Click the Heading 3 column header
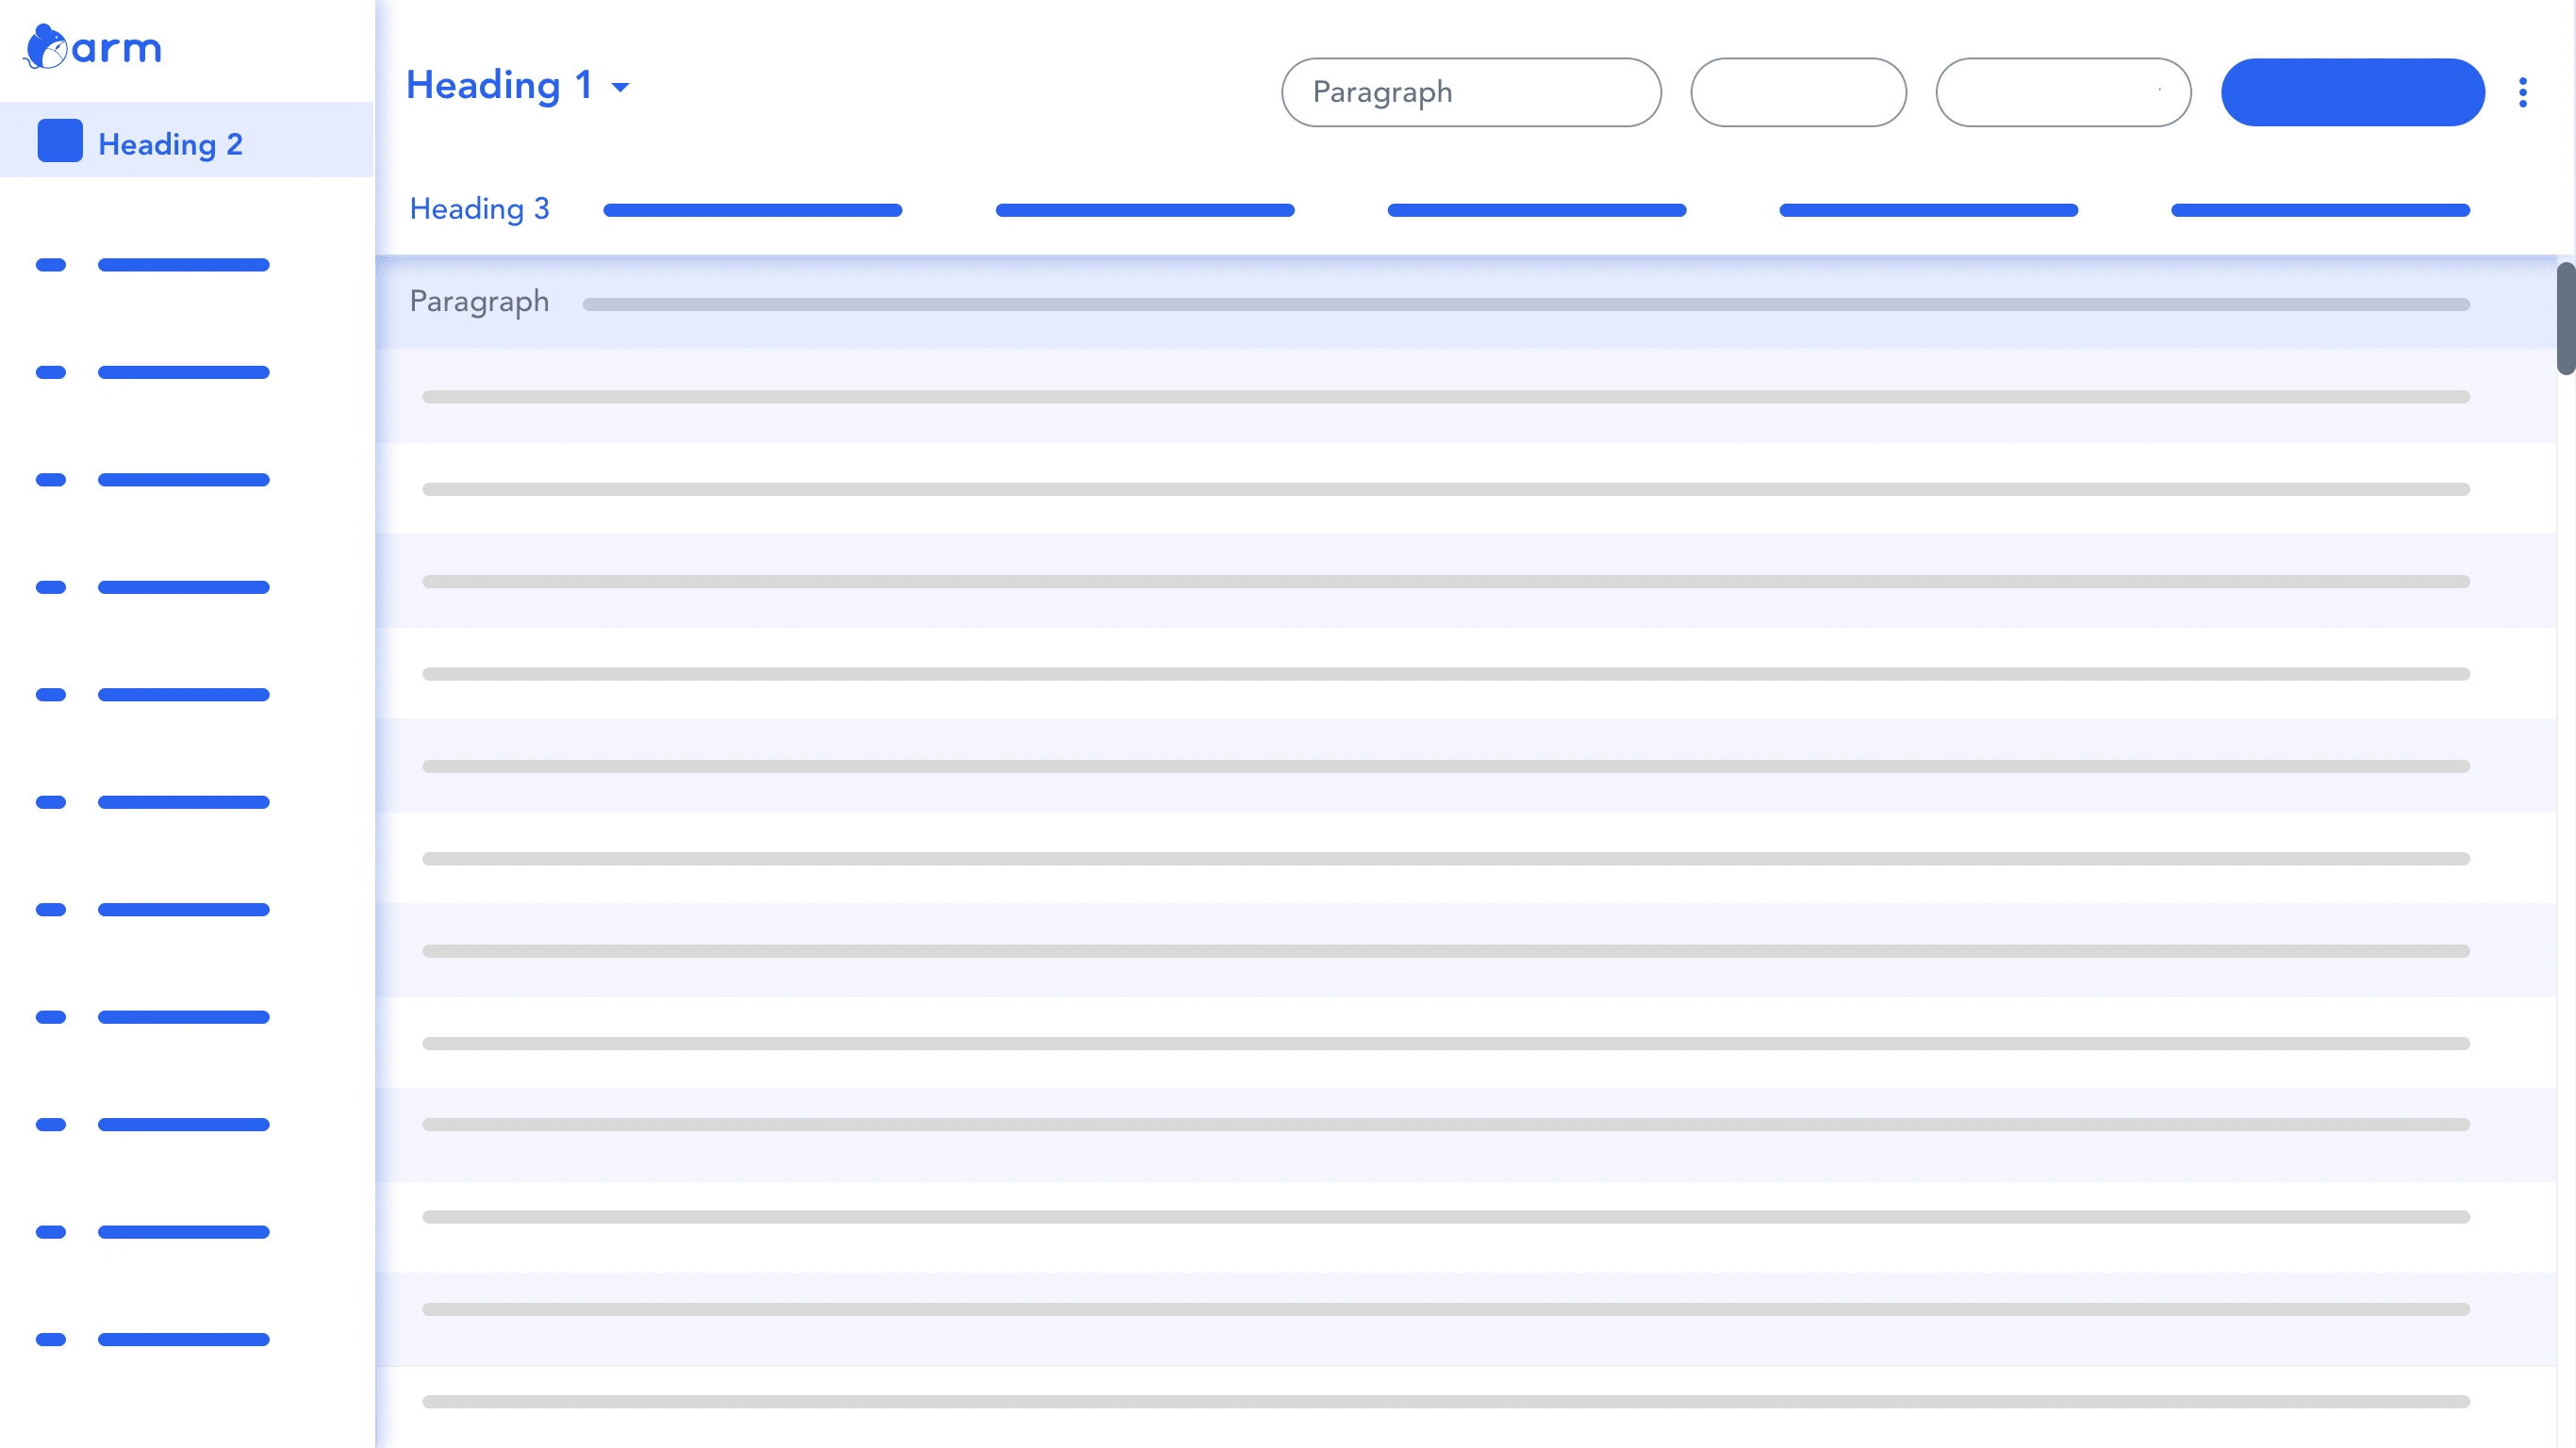 point(479,208)
